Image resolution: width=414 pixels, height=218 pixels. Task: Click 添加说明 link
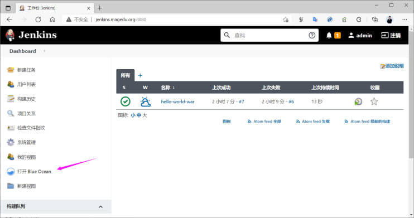click(x=392, y=66)
